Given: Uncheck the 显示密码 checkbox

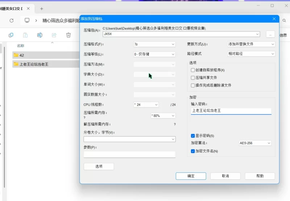Looking at the screenshot, I should point(193,136).
